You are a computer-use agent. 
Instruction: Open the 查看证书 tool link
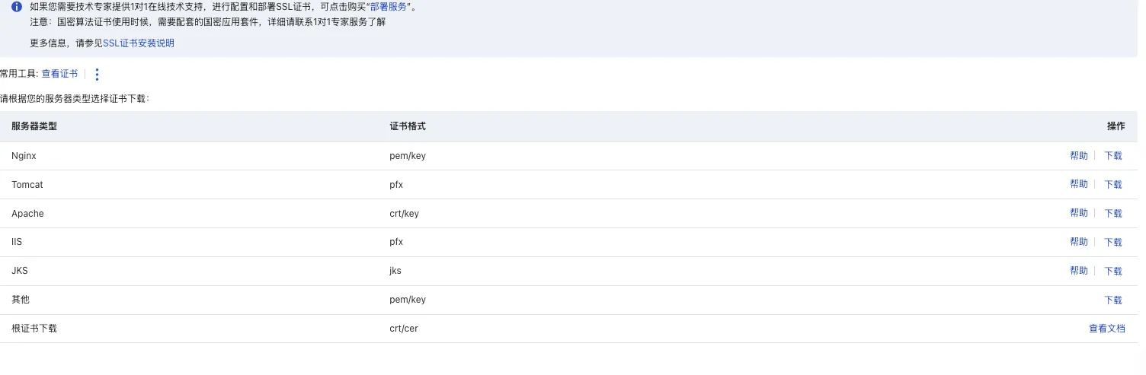click(59, 74)
